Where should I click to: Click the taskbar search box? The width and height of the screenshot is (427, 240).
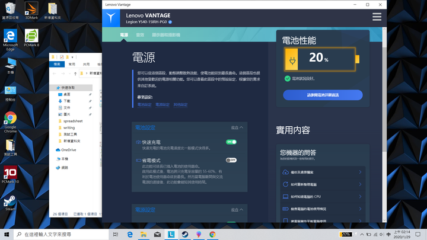61,234
